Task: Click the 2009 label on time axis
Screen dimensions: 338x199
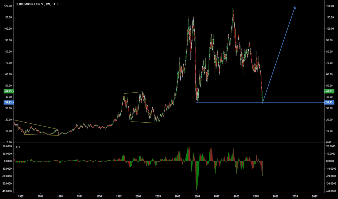Action: (x=197, y=196)
